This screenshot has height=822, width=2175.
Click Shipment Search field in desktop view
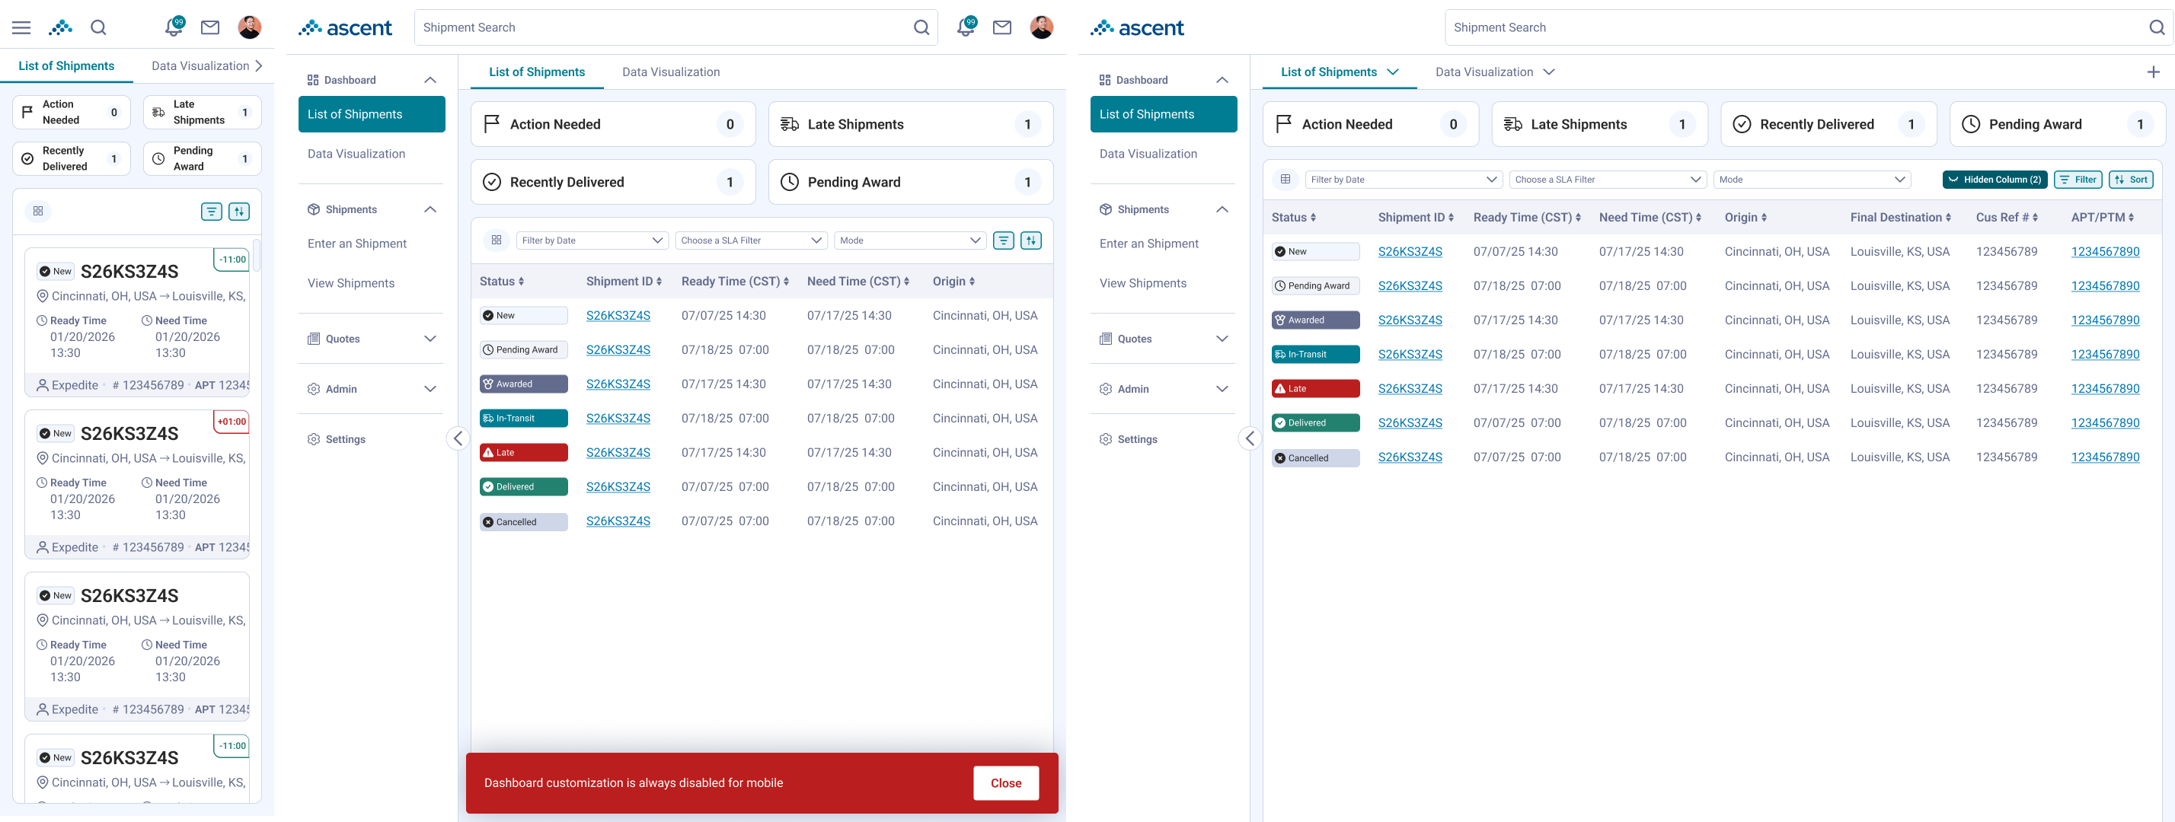1809,28
